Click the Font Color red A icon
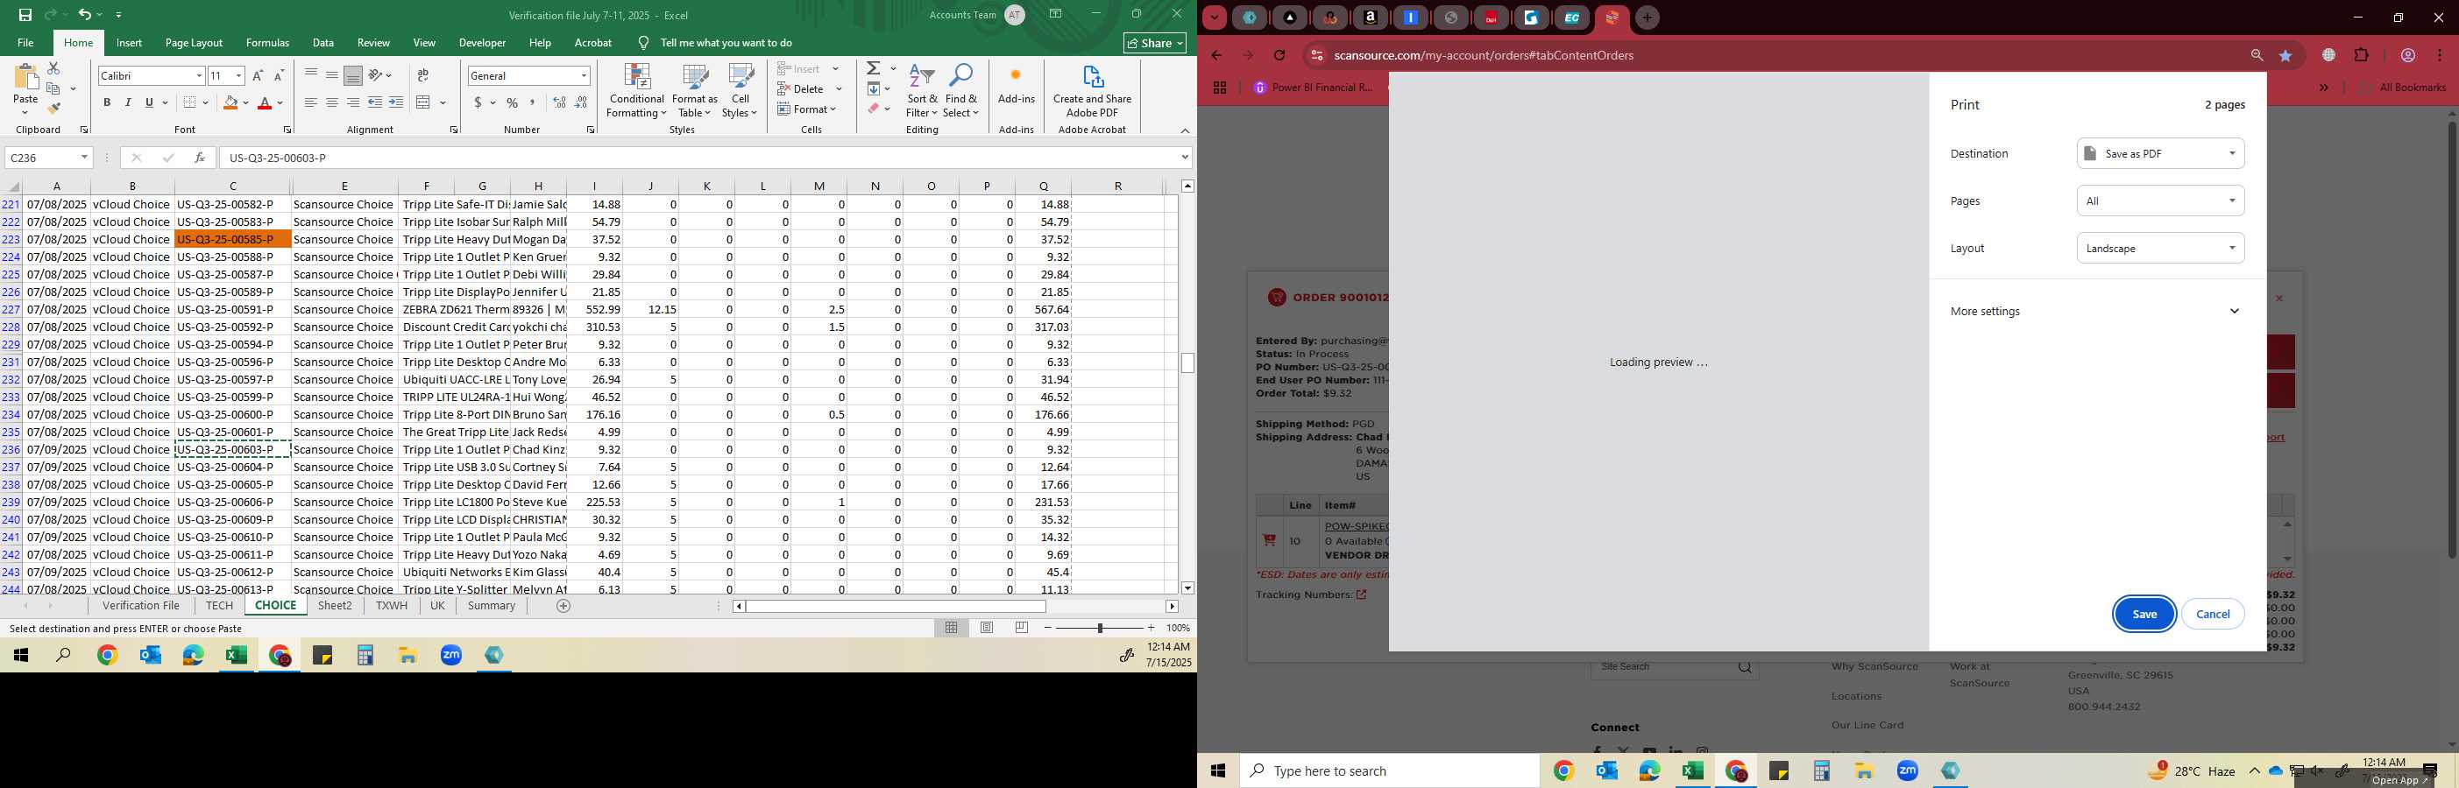The image size is (2459, 788). tap(265, 102)
